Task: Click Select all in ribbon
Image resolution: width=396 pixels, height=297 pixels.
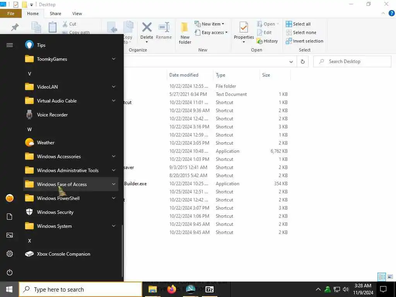Action: 298,24
